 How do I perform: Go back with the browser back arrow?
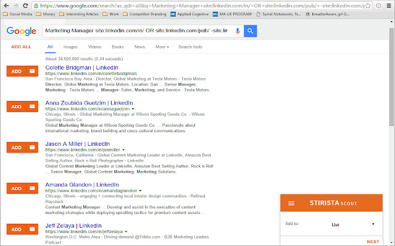[x=6, y=6]
